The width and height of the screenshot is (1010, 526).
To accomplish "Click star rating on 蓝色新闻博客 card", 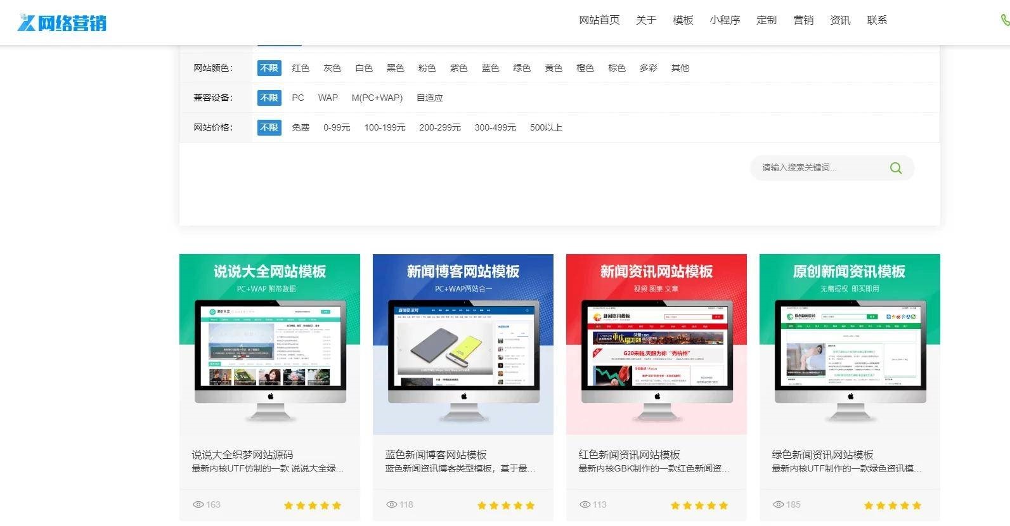I will (x=505, y=505).
